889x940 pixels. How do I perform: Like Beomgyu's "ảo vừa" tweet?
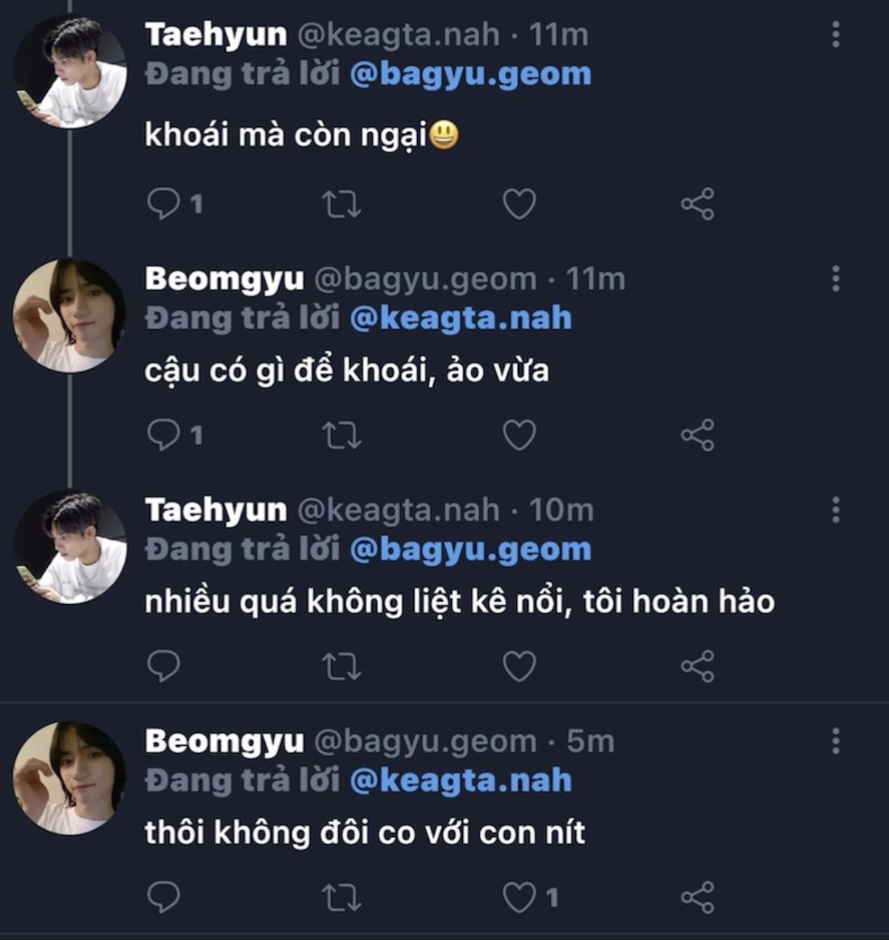[x=519, y=435]
